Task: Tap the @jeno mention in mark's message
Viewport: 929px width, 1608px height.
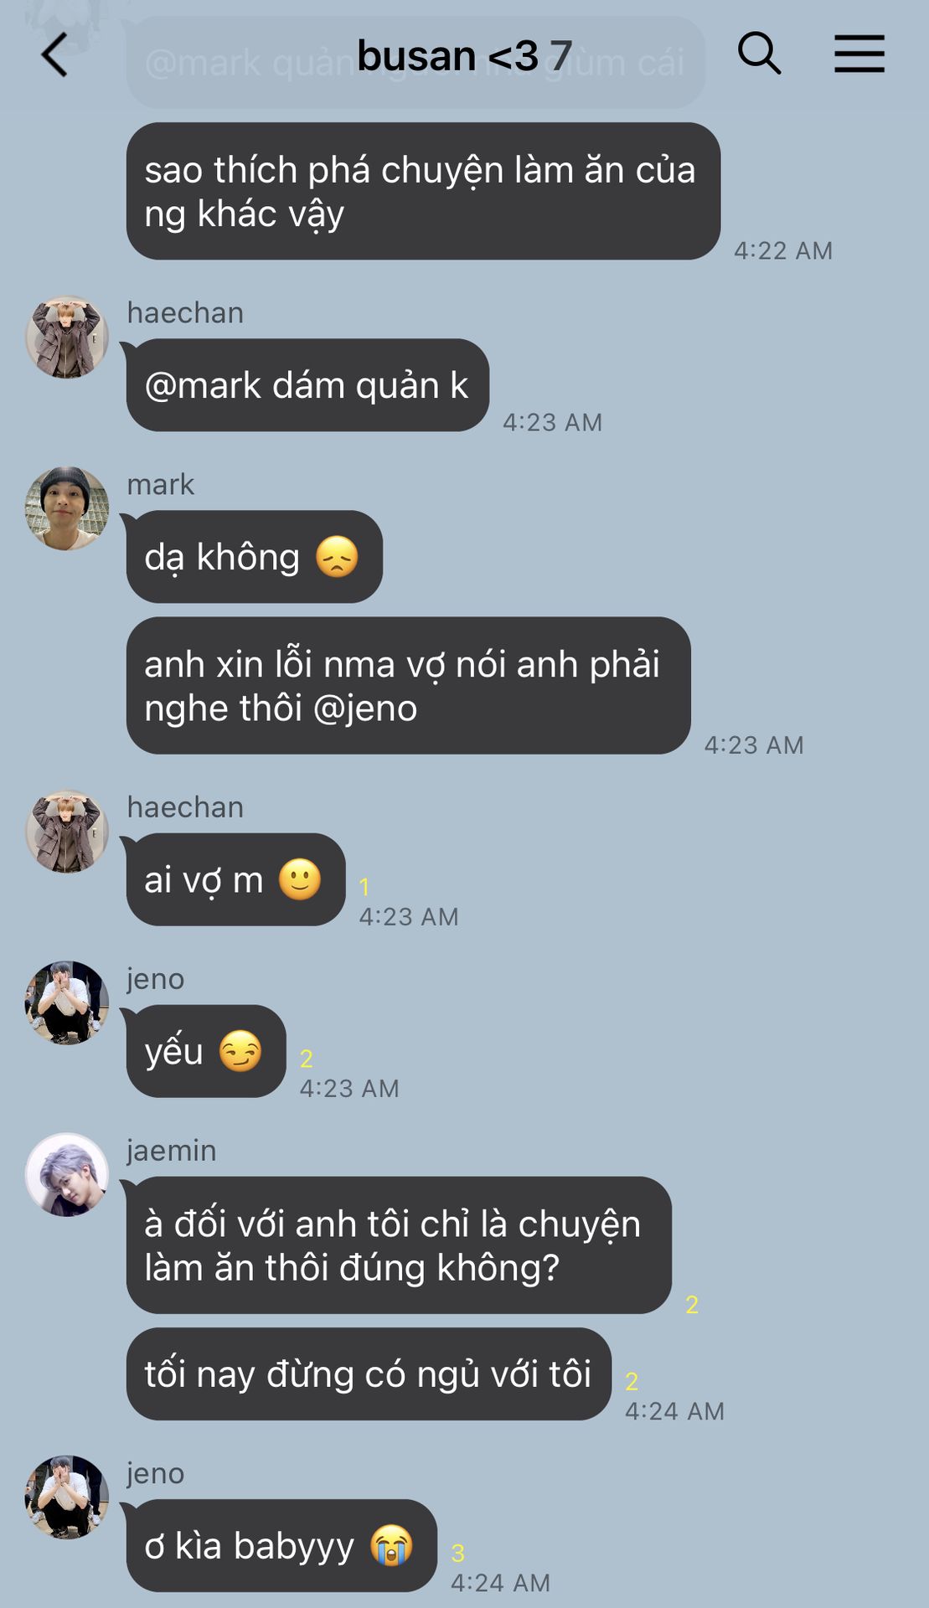Action: click(365, 709)
